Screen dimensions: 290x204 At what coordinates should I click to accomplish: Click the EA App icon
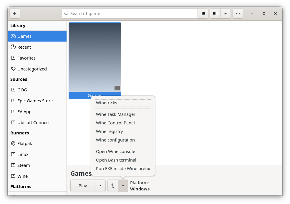point(13,111)
